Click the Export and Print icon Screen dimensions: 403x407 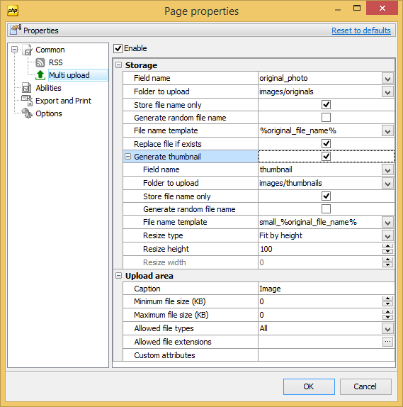pos(27,101)
